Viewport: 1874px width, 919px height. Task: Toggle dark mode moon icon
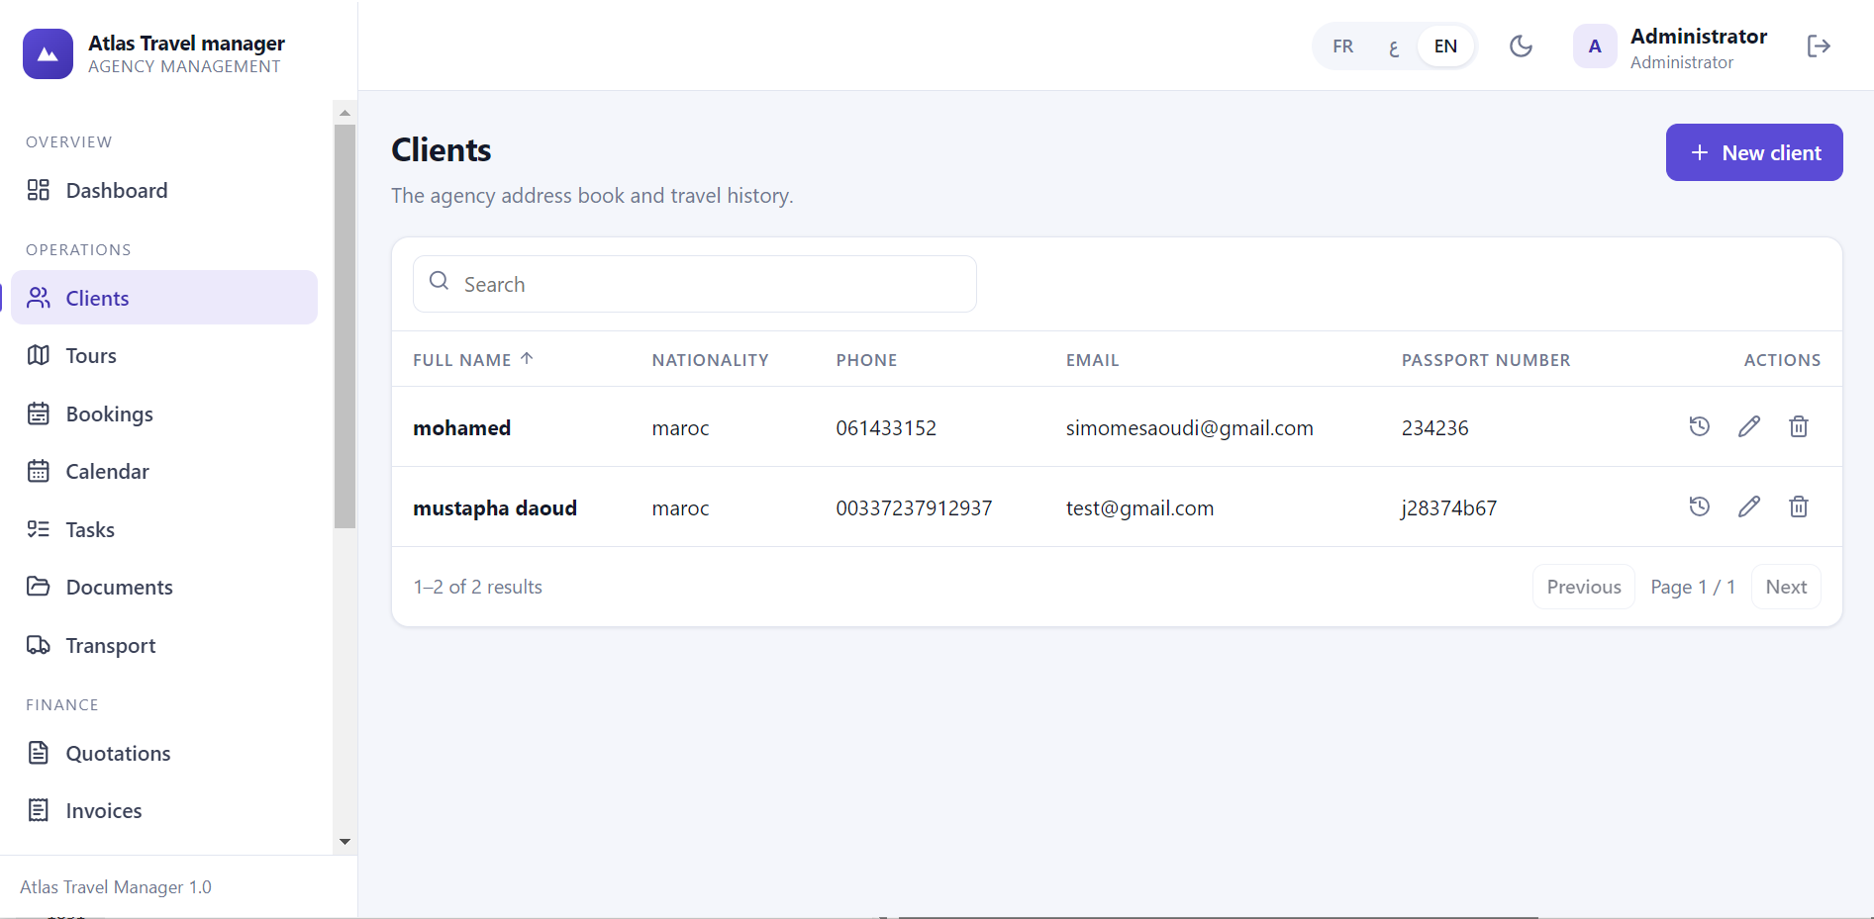1521,46
